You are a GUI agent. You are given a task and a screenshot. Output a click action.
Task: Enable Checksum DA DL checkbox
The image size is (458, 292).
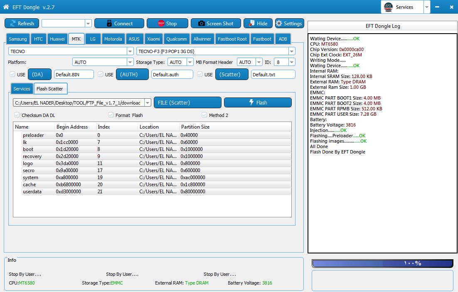click(x=17, y=115)
